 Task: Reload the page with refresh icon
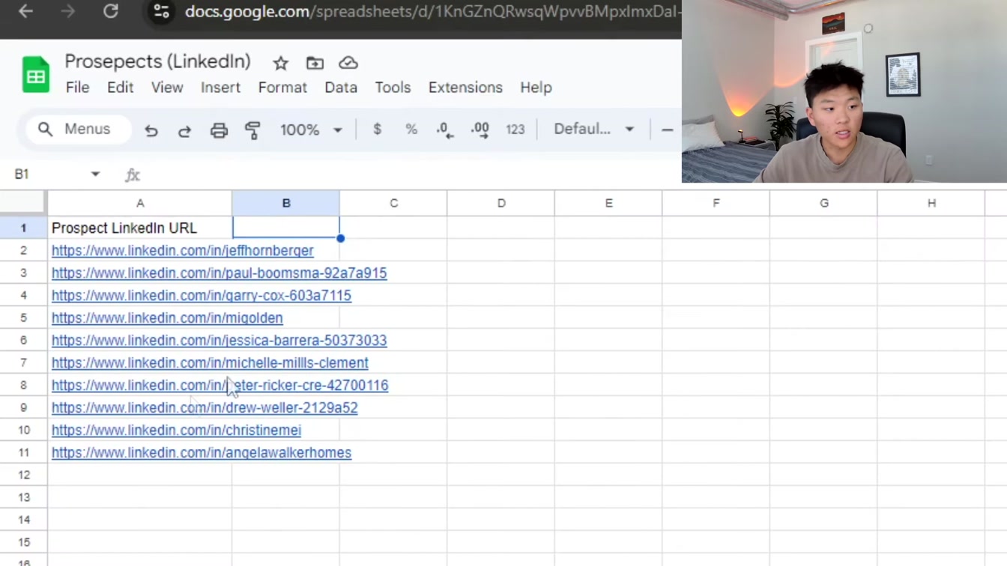[x=111, y=11]
